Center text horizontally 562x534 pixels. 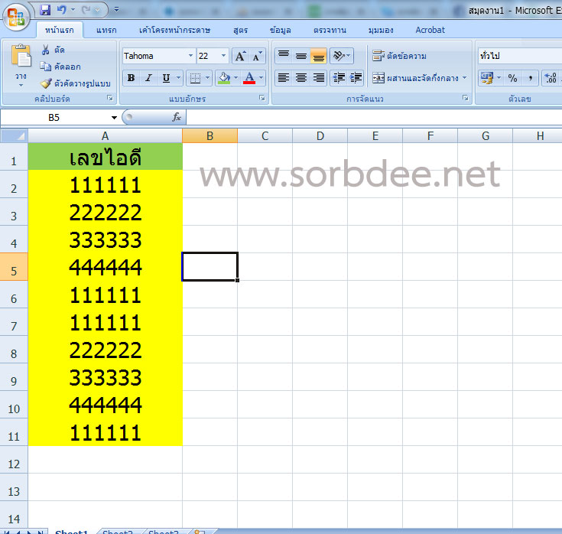coord(301,78)
